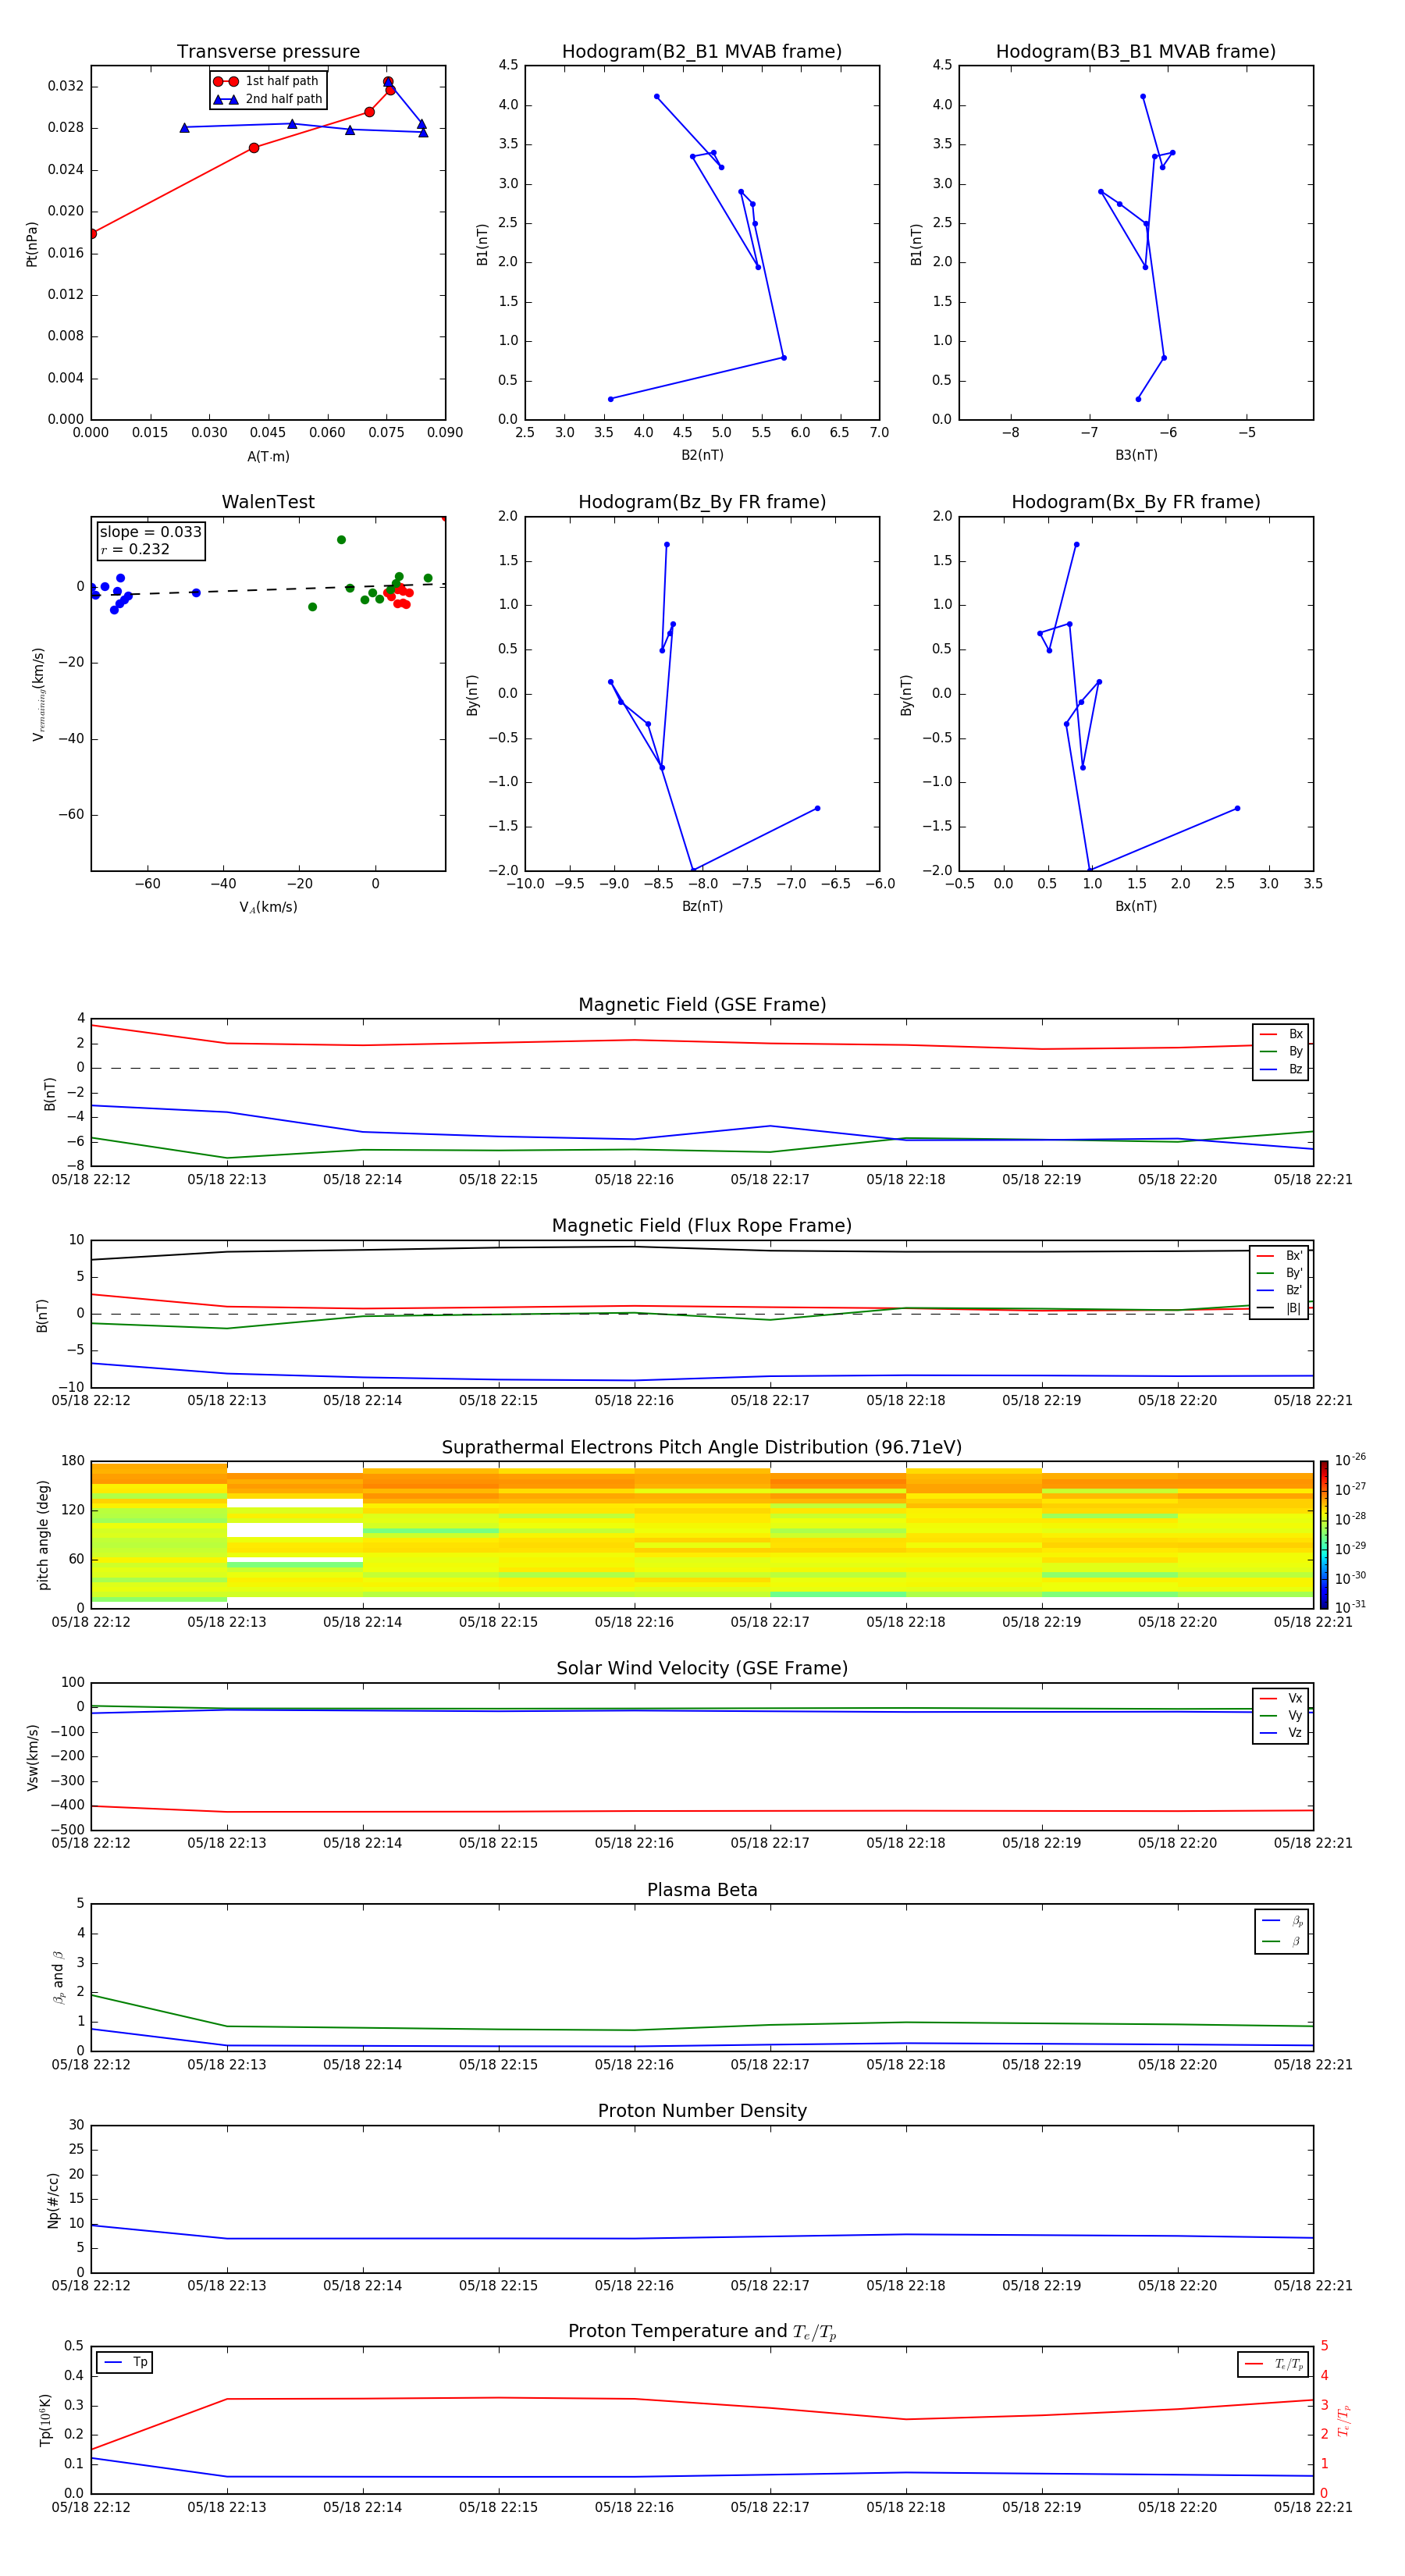
Task: Click the "Transverse pressure" plot title
Action: 268,52
